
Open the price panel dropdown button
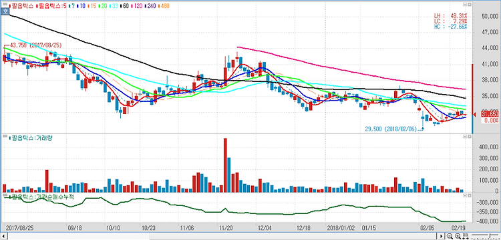tap(464, 4)
